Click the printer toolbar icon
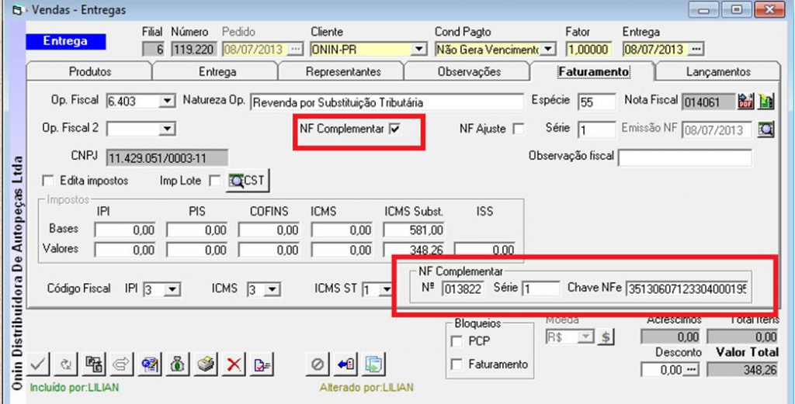The height and width of the screenshot is (404, 795). tap(207, 364)
